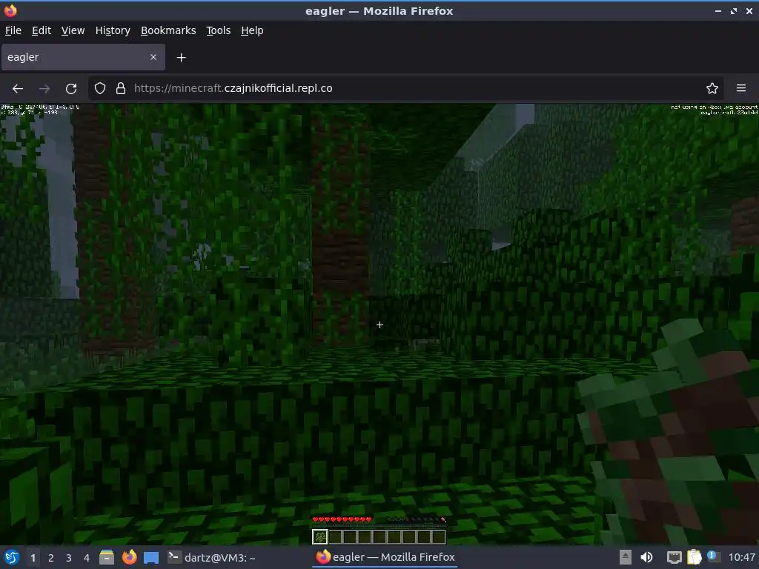Switch to workspace 4

pos(87,558)
